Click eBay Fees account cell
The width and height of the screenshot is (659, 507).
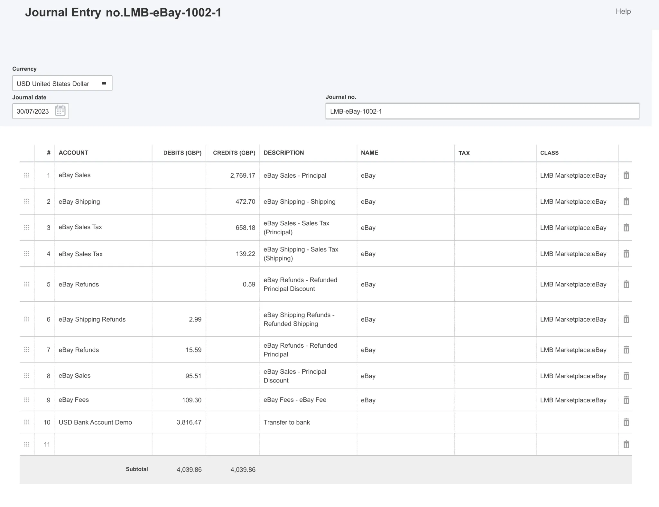click(103, 400)
